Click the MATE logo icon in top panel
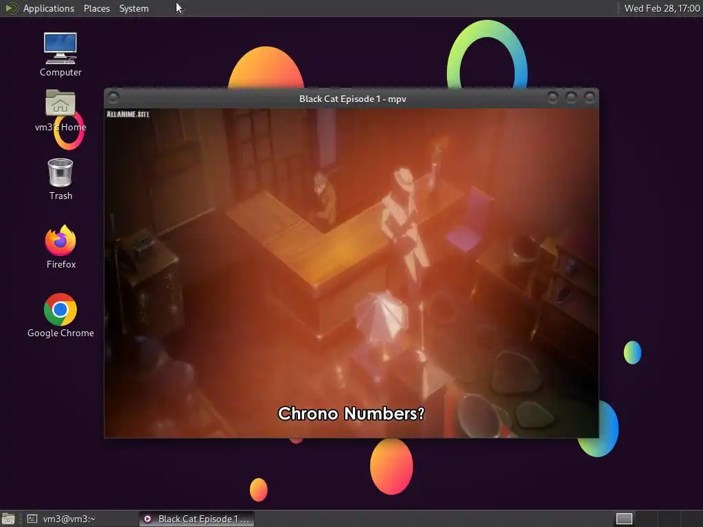Screen dimensions: 703x527 [11, 8]
